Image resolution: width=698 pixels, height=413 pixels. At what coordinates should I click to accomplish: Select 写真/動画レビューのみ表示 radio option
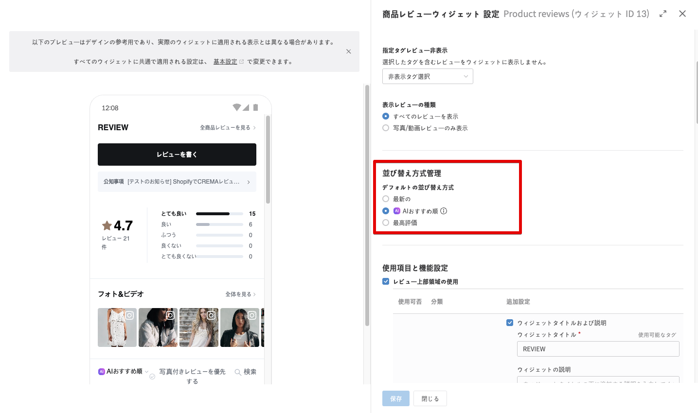point(386,128)
